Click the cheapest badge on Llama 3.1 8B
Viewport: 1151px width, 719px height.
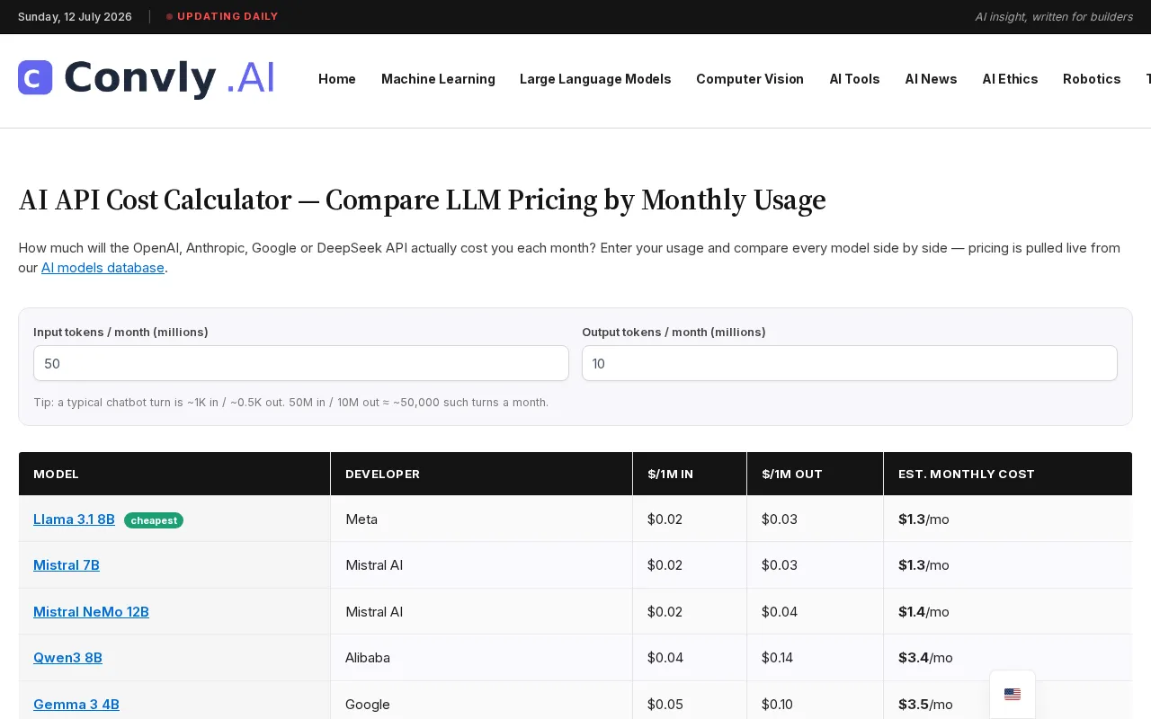click(x=154, y=520)
